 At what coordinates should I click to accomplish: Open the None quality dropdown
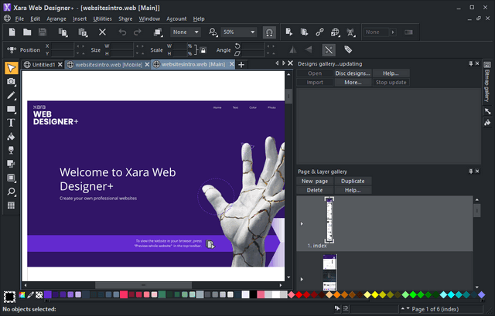coord(195,32)
